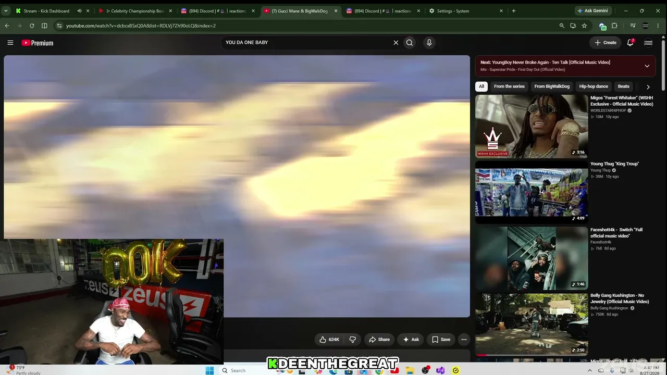Bookmark this page with the star
This screenshot has width=667, height=375.
(x=584, y=26)
